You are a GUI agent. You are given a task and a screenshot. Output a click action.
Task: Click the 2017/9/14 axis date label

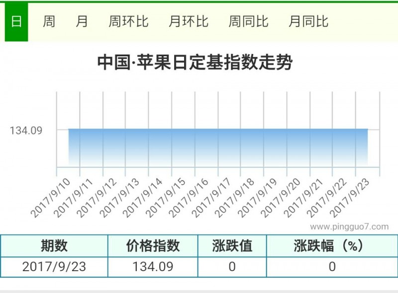[142, 198]
